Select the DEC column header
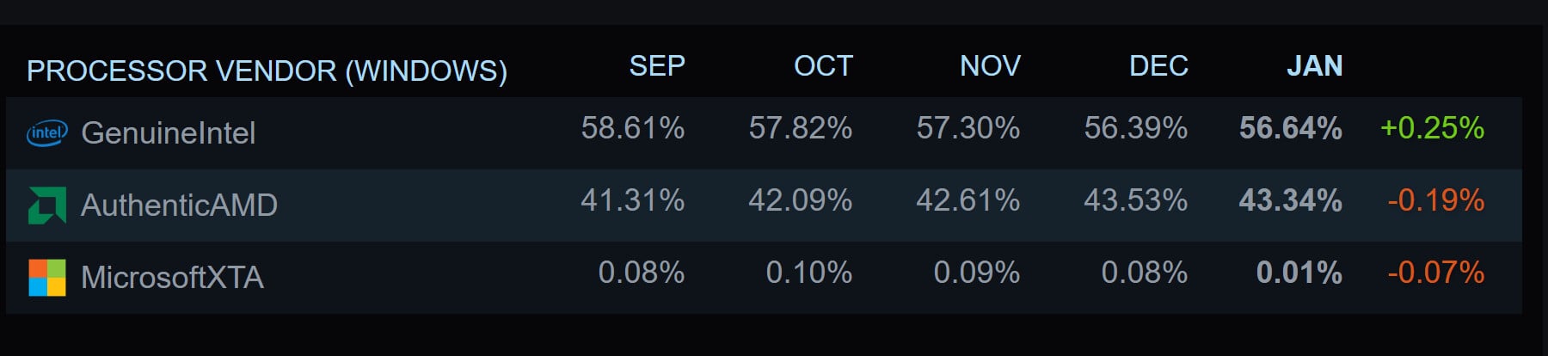 pyautogui.click(x=1158, y=66)
